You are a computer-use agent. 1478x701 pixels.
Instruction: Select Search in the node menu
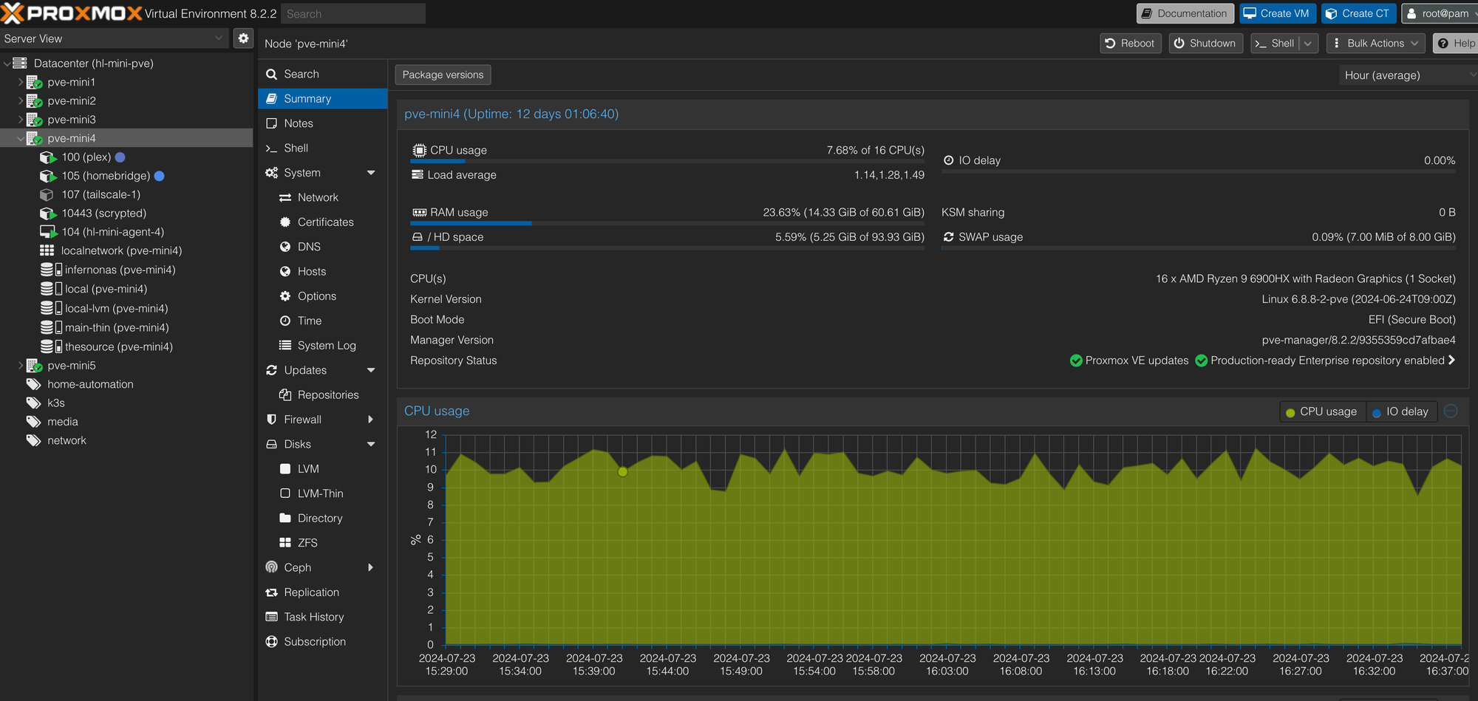[x=323, y=74]
